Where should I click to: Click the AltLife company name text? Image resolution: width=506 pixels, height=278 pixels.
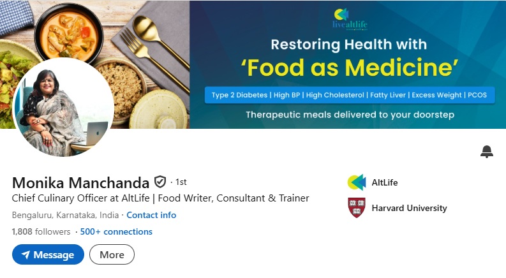pos(385,182)
